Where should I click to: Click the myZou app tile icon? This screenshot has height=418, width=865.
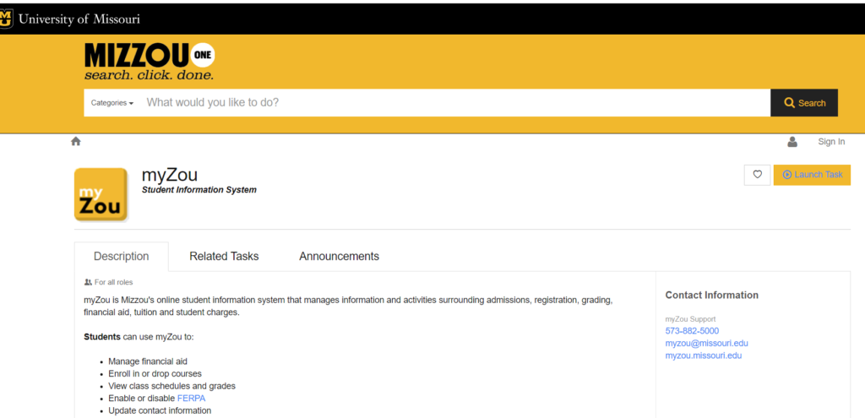pyautogui.click(x=101, y=195)
